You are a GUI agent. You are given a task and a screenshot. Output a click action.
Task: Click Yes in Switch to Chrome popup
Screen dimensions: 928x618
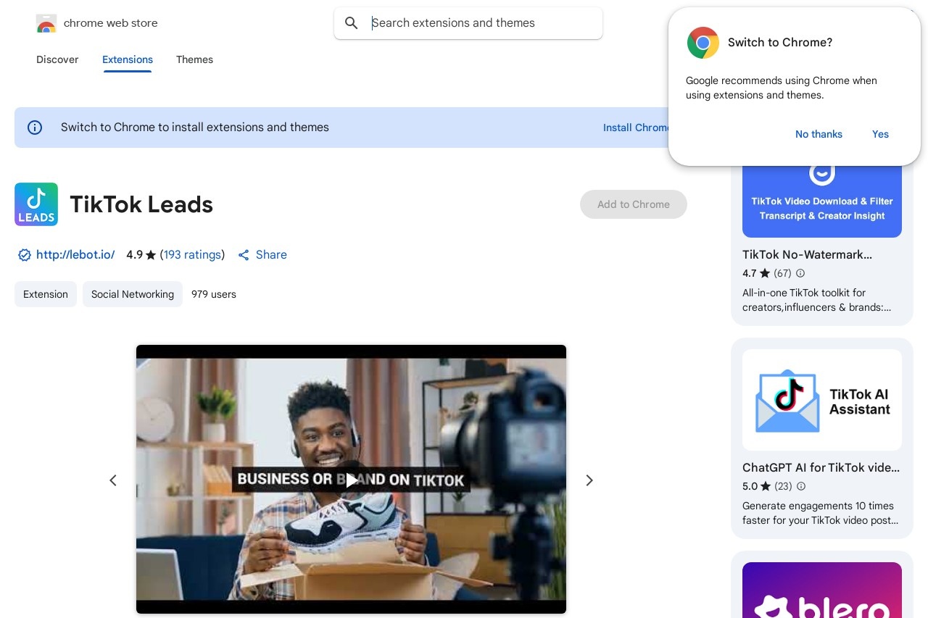tap(880, 134)
